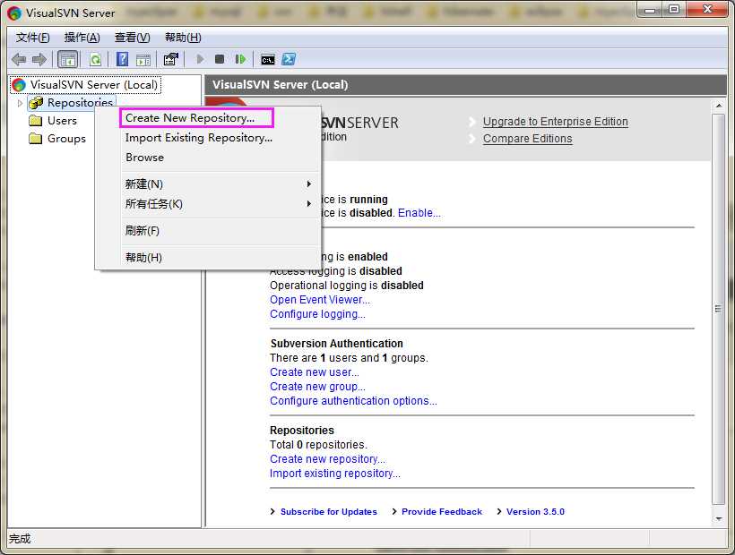
Task: Click the Stop service icon
Action: click(x=219, y=59)
